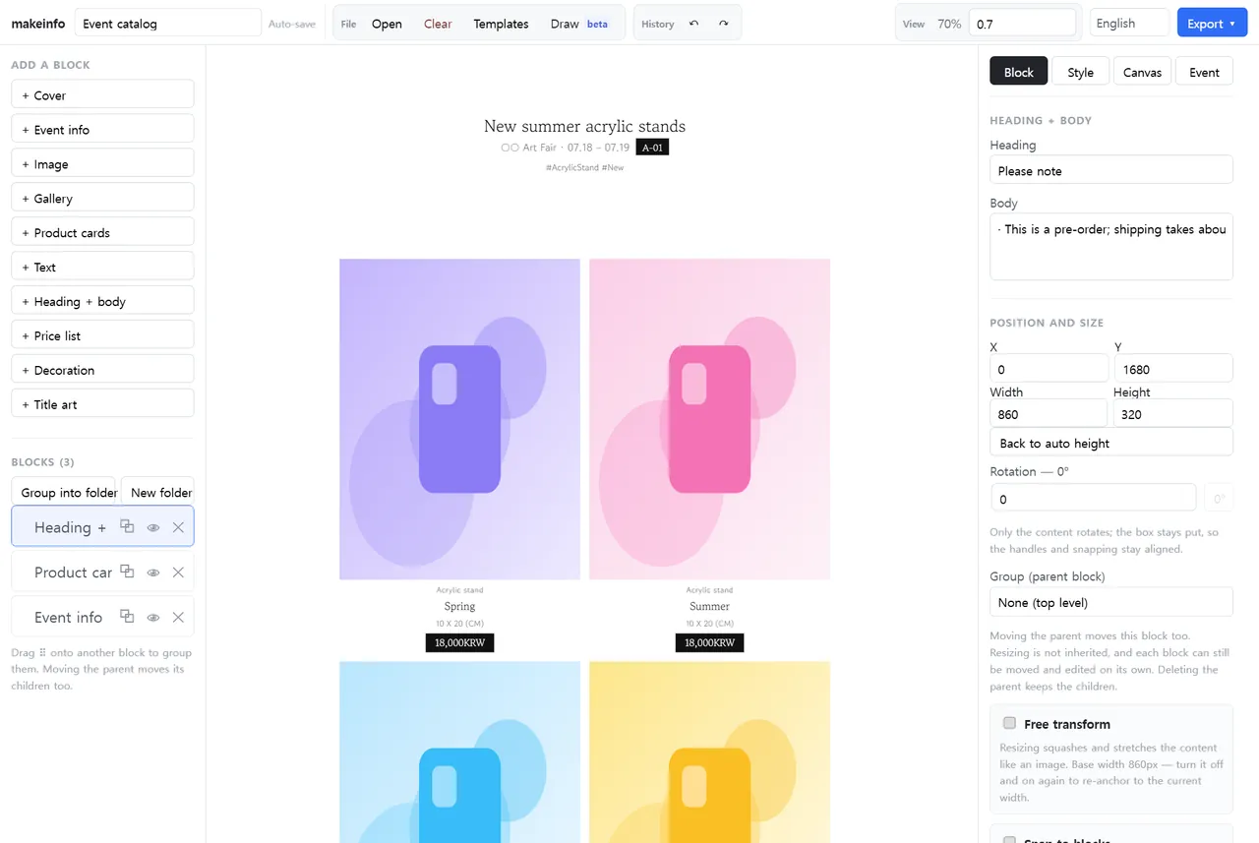Delete the Product cards block

click(178, 572)
